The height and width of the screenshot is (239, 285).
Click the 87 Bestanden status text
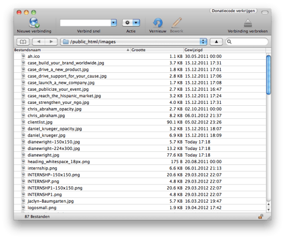[x=37, y=217]
